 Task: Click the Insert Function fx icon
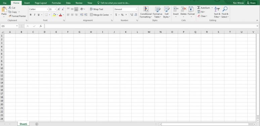(x=41, y=26)
